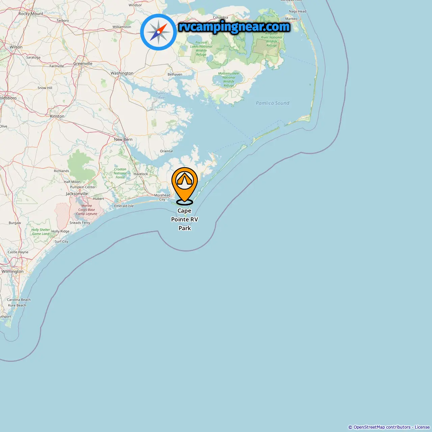Click the Greenville city label
This screenshot has height=432, width=432.
point(83,63)
